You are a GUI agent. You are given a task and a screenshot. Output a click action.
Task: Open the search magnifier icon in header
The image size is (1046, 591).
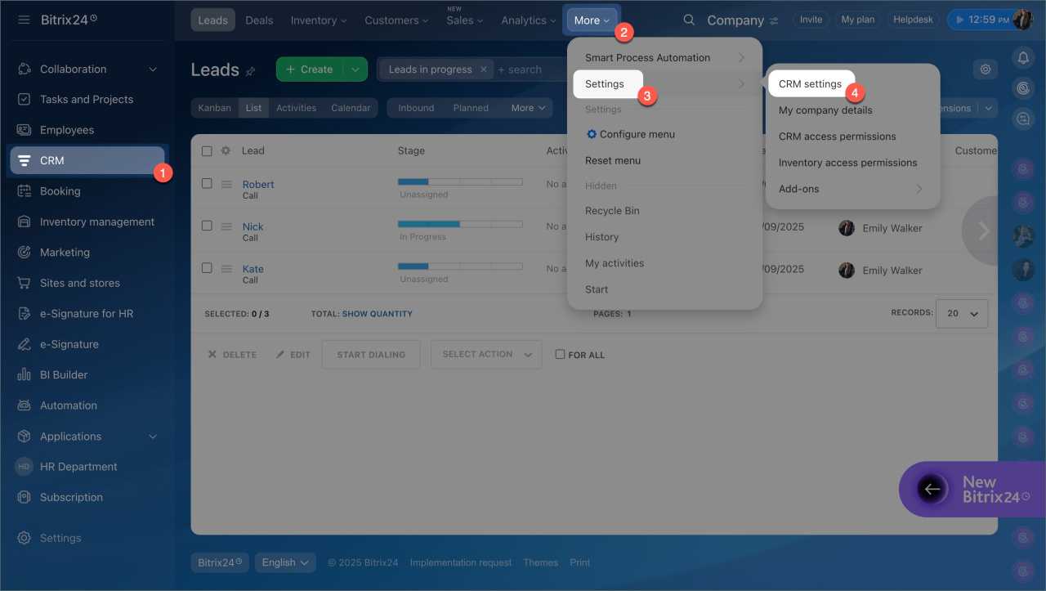coord(689,20)
